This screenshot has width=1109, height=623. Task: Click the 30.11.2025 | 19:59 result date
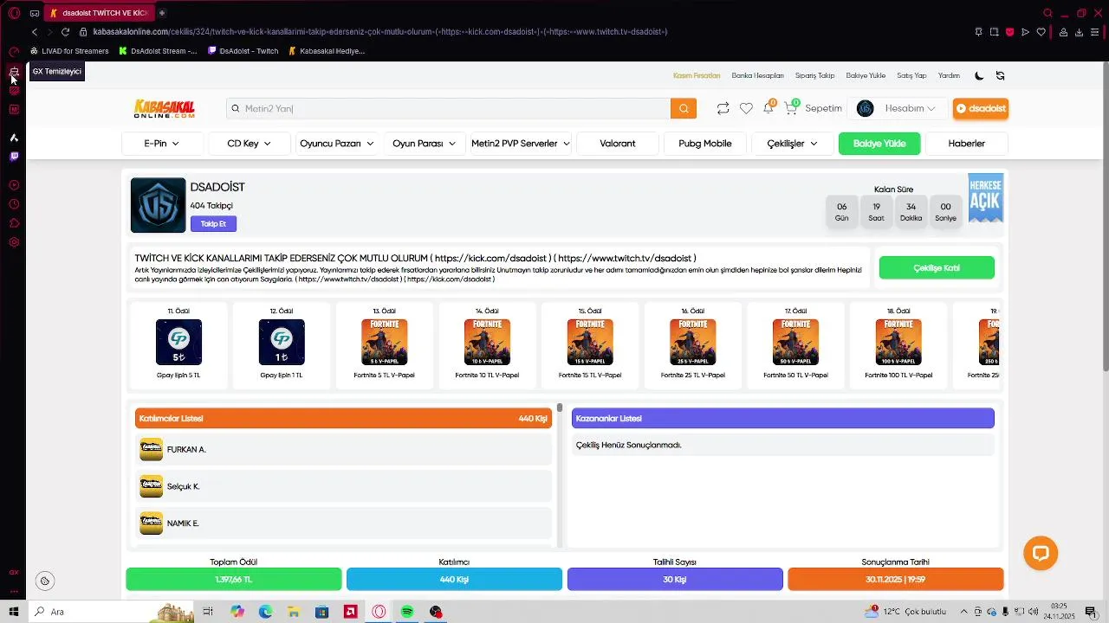[896, 579]
